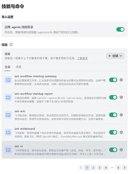The width and height of the screenshot is (130, 174).
Task: Toggle the 启用 .agents 技能目录 switch
Action: pyautogui.click(x=120, y=30)
